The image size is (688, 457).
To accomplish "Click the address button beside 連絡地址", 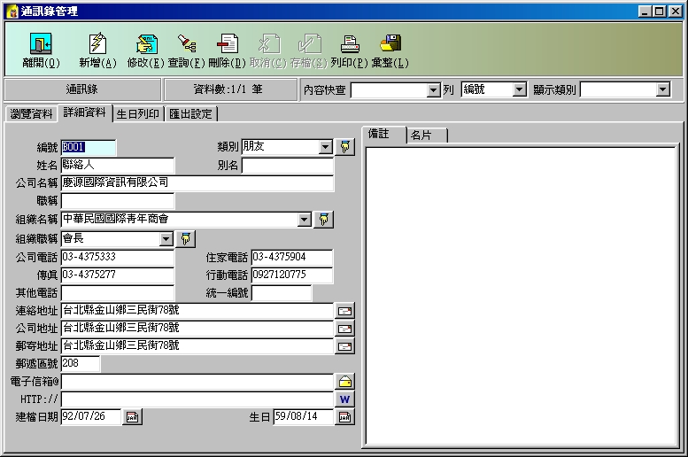I will coord(345,311).
